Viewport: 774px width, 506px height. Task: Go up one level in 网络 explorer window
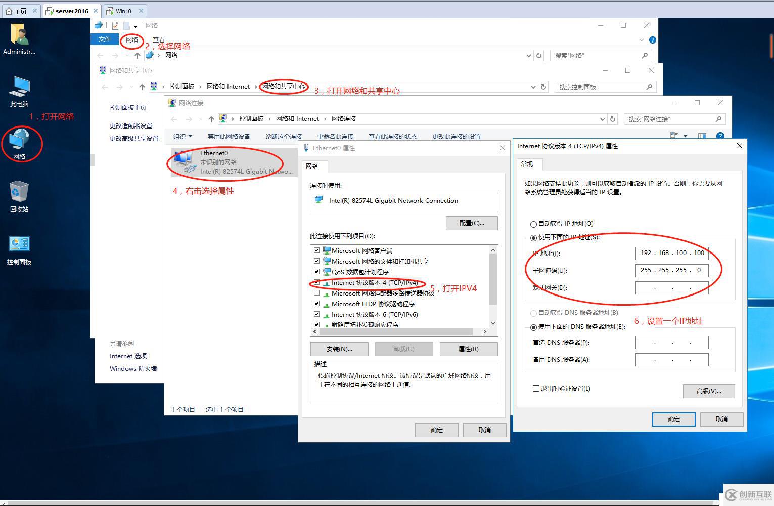[x=138, y=55]
